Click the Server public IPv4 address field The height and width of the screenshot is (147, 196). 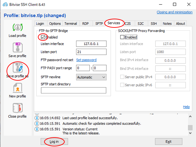click(x=171, y=77)
